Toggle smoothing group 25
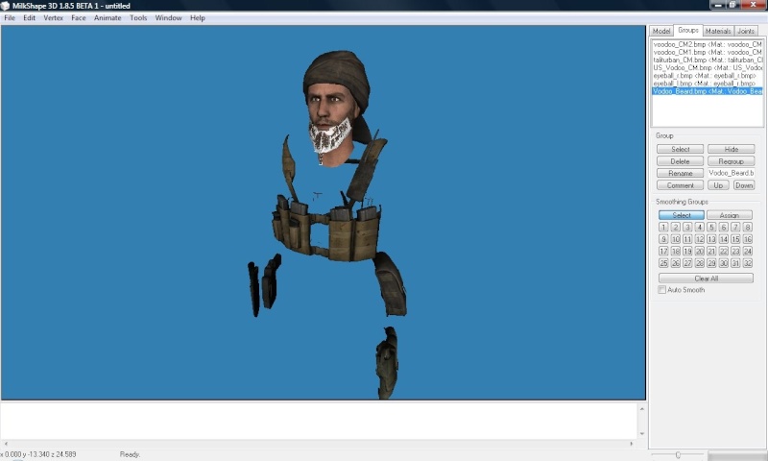Image resolution: width=768 pixels, height=461 pixels. pyautogui.click(x=663, y=263)
